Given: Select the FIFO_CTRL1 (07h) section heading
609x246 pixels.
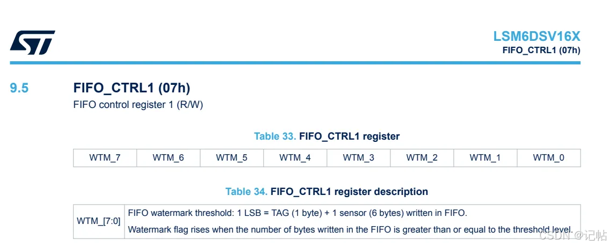Looking at the screenshot, I should coord(132,88).
